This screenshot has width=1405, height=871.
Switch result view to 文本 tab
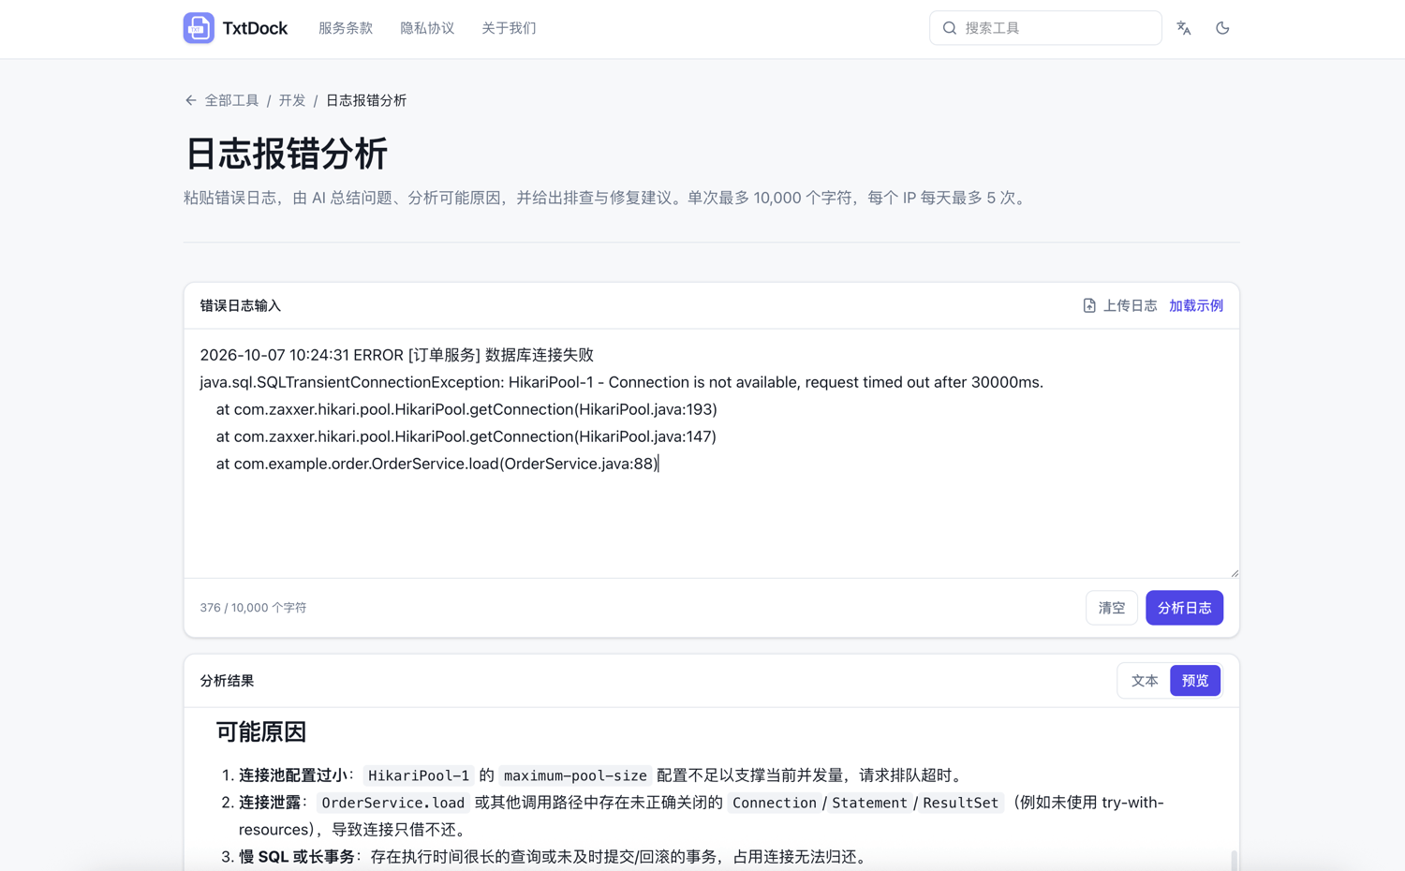pos(1145,681)
